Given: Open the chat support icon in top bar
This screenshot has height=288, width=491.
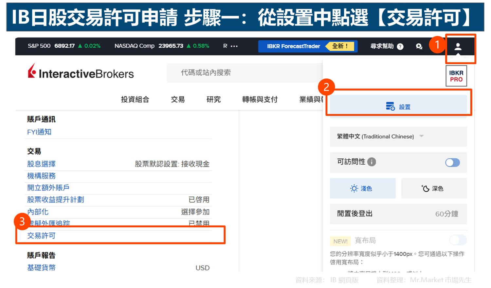Looking at the screenshot, I should (x=419, y=46).
